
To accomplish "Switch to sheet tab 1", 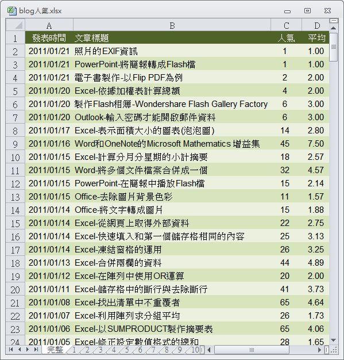I will pos(74,350).
